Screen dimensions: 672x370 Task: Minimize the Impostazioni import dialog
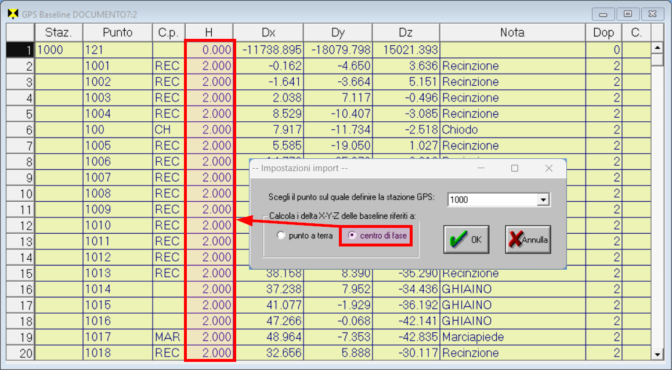pos(480,168)
